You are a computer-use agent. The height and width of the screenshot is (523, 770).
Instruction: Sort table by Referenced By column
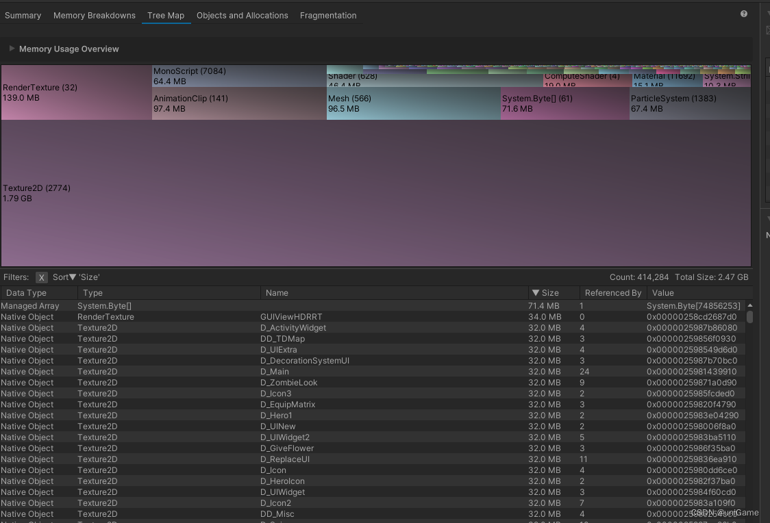[612, 293]
